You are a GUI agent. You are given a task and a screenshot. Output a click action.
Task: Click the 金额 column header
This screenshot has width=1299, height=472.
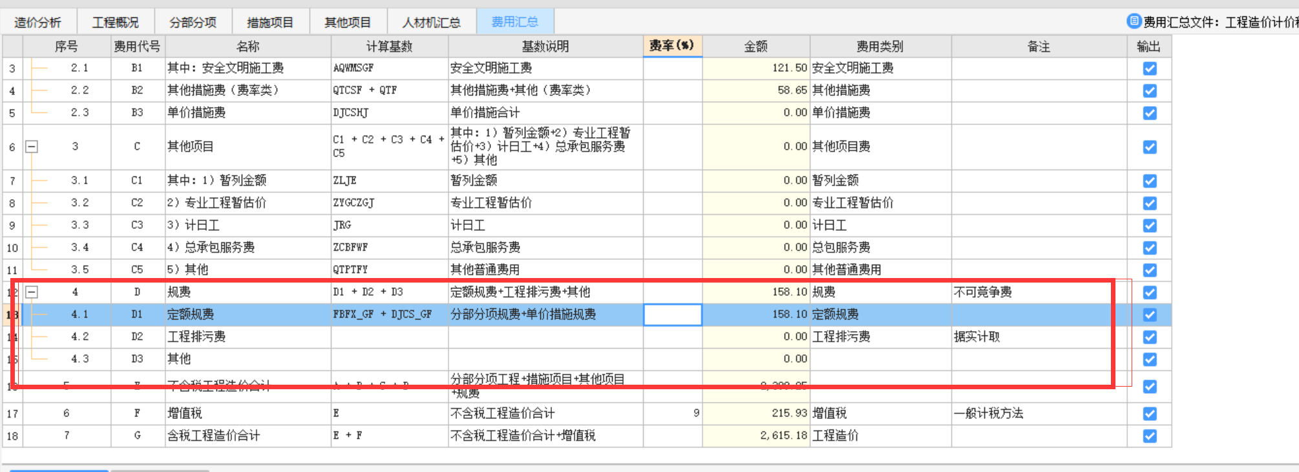click(x=756, y=46)
